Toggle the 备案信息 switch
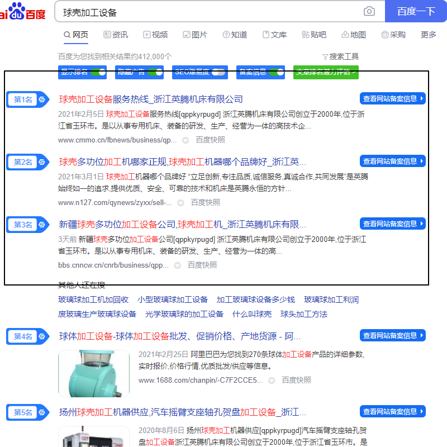 [x=277, y=72]
